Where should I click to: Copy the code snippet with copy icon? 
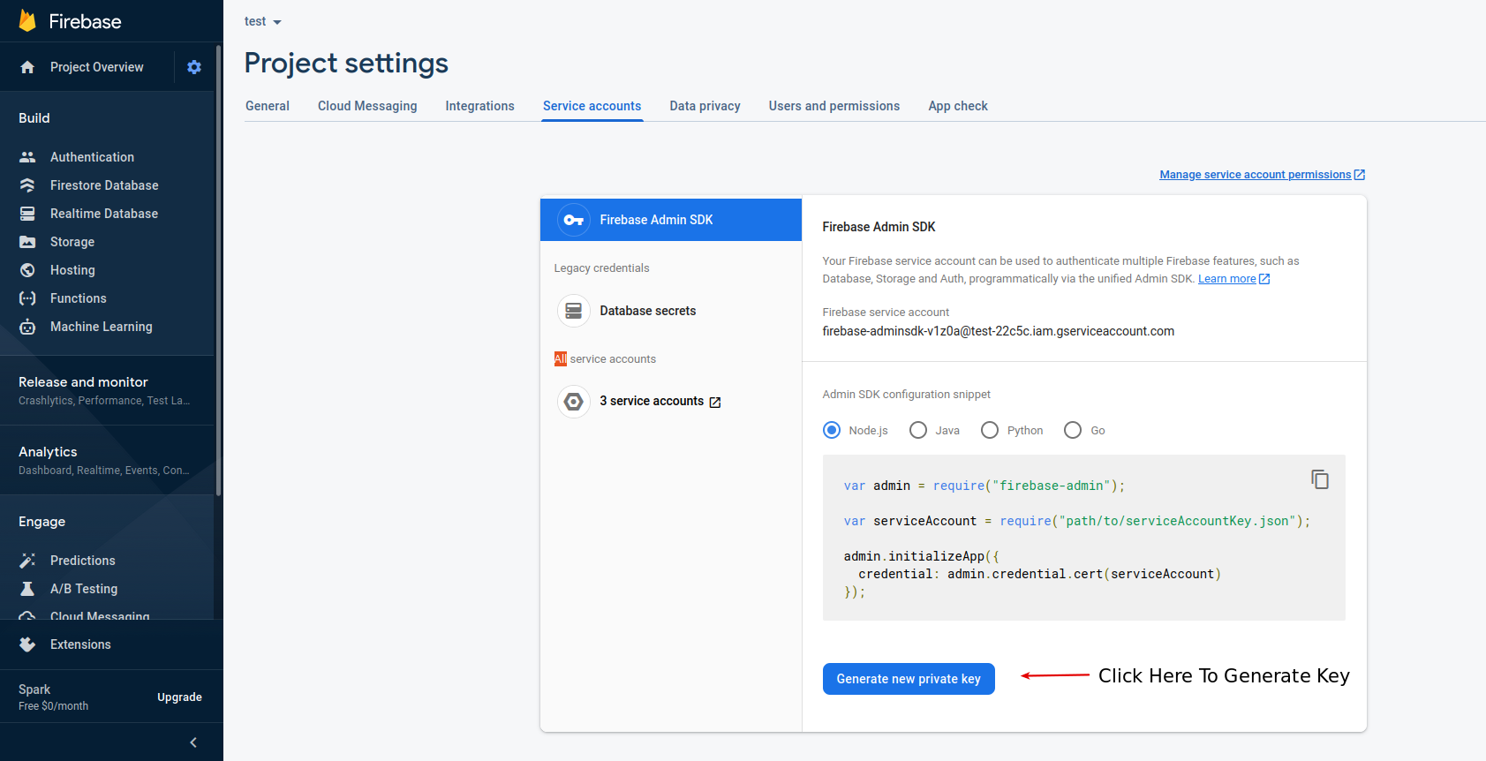coord(1320,479)
